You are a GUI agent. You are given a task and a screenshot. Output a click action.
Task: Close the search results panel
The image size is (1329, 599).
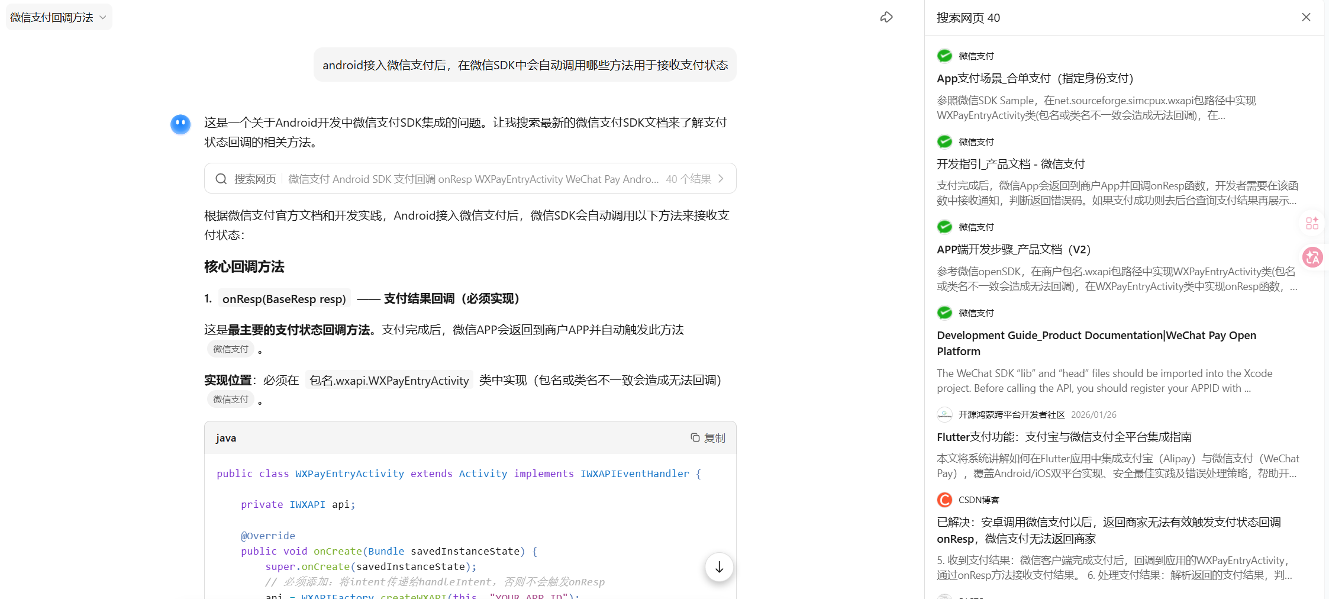coord(1306,17)
